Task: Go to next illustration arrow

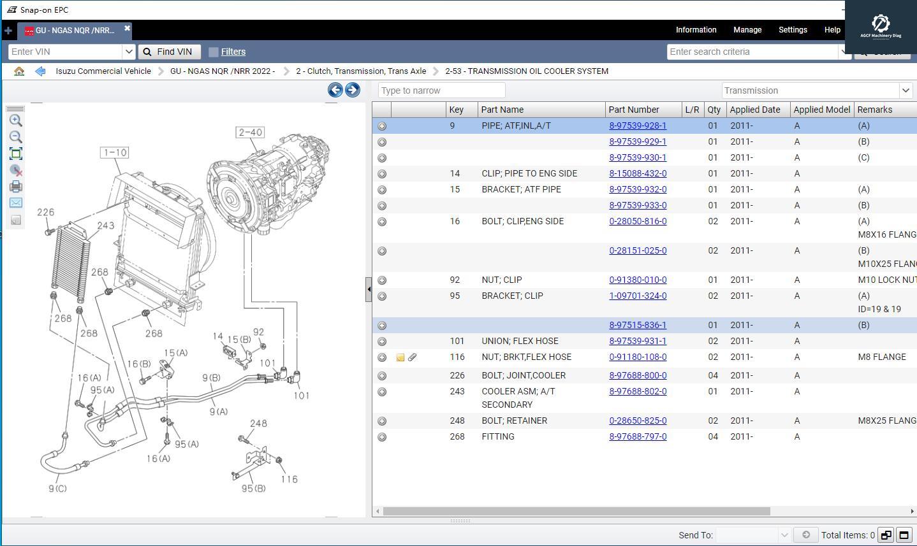Action: 352,90
